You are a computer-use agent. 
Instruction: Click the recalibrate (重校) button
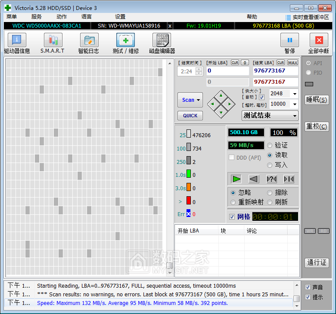(x=317, y=126)
